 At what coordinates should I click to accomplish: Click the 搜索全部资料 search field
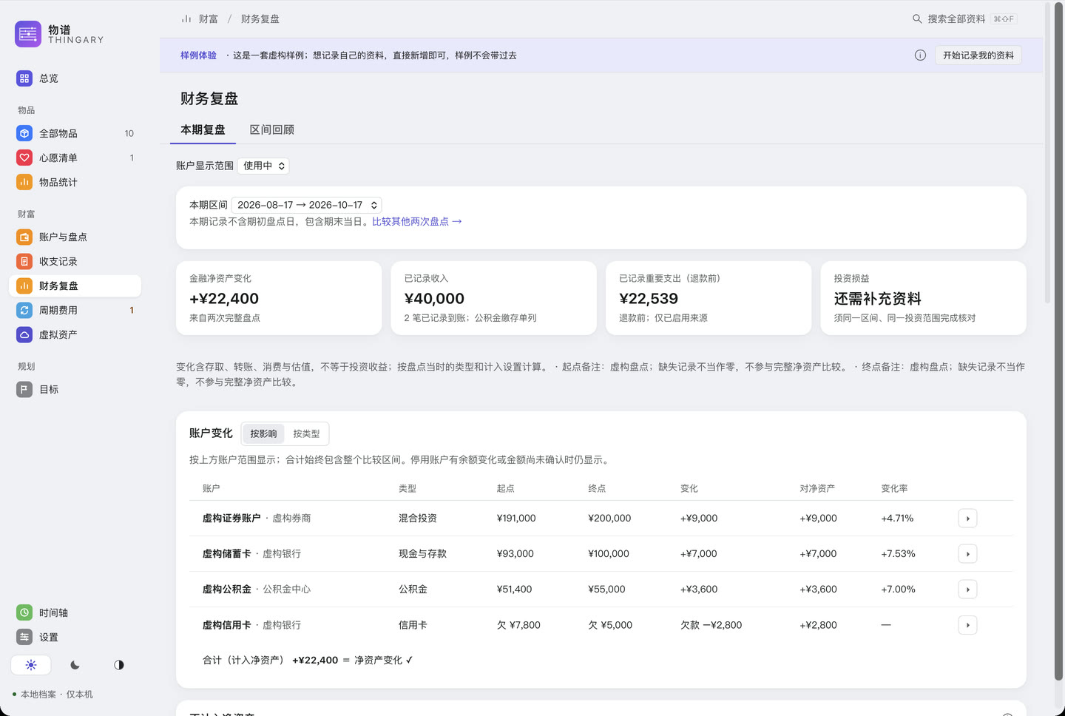pos(964,19)
